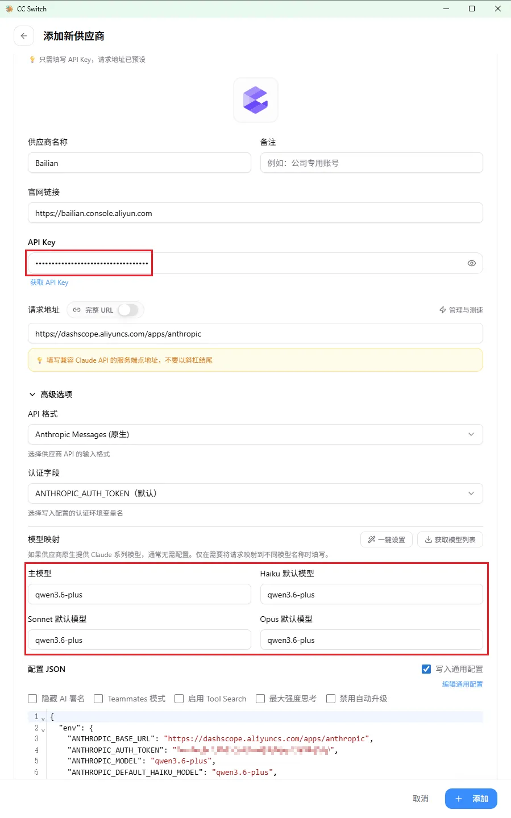
Task: Enable Hide AI signature checkbox
Action: (32, 699)
